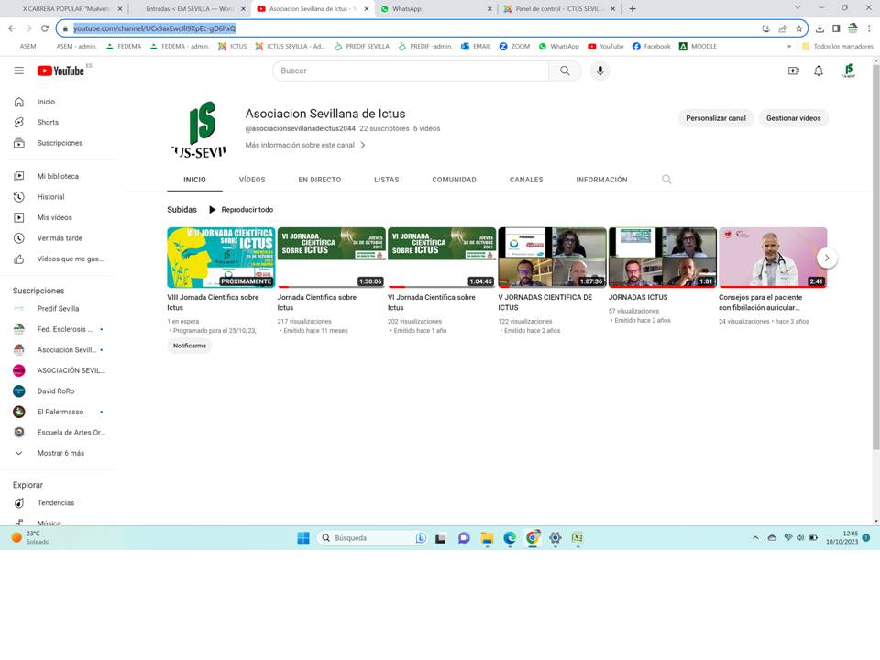Open Historial from the sidebar

pos(52,196)
